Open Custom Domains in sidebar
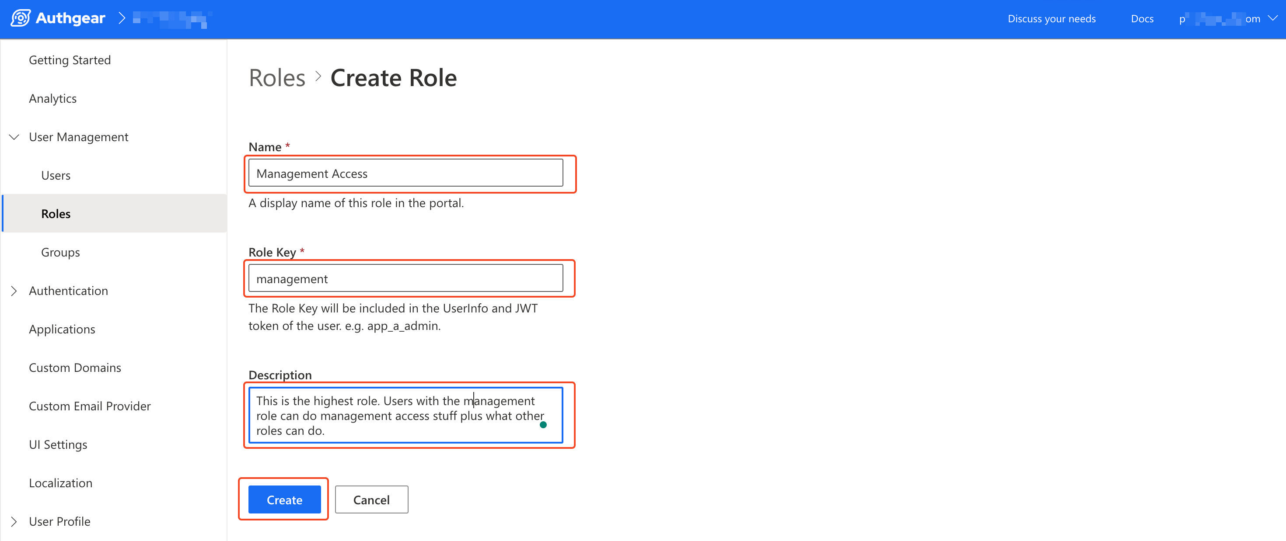The image size is (1286, 541). (x=75, y=368)
